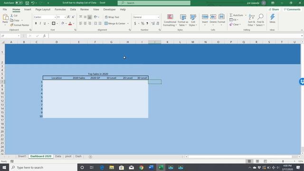Click the Insert Function fx icon
Image resolution: width=304 pixels, height=171 pixels.
(44, 36)
